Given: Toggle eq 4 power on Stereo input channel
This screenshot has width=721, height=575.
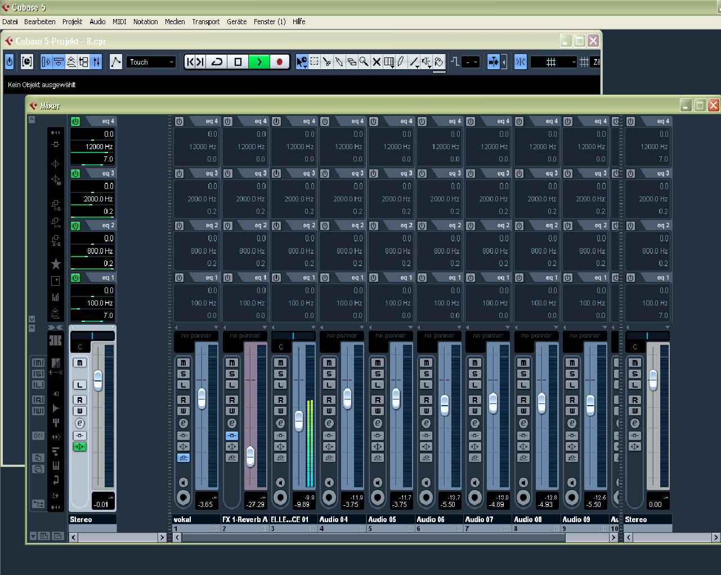Looking at the screenshot, I should pos(75,121).
